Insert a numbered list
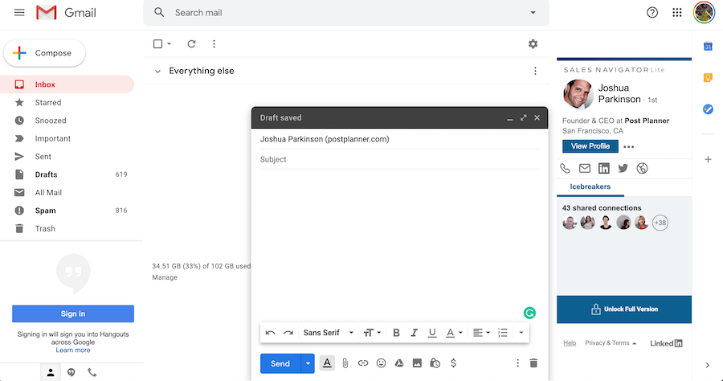This screenshot has height=381, width=723. (503, 333)
